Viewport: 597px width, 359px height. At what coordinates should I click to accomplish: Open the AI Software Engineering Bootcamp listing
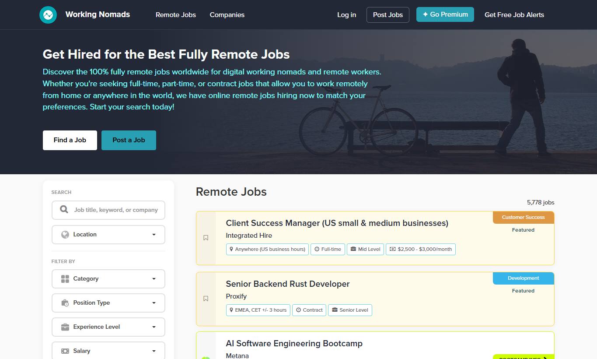[x=294, y=344]
